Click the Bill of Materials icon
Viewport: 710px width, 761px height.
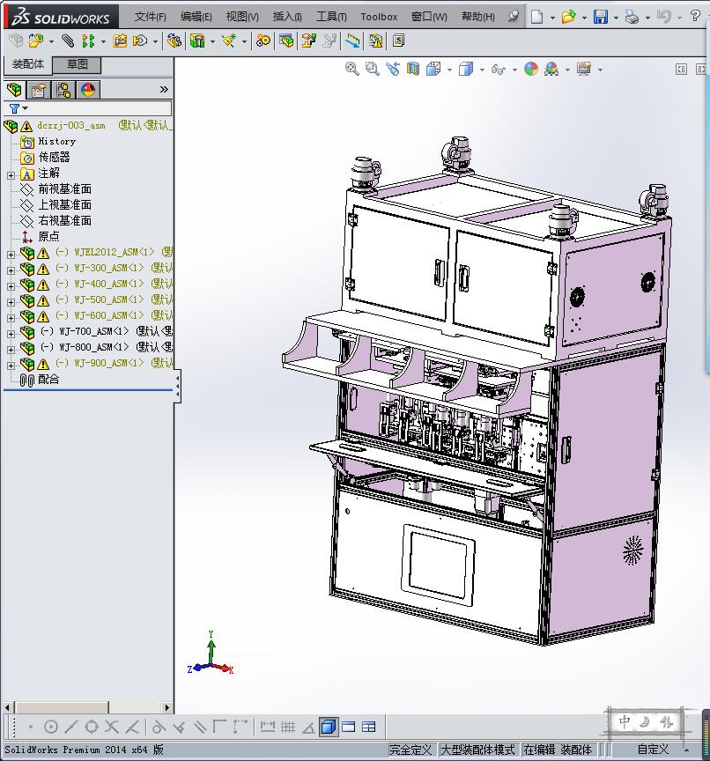286,41
